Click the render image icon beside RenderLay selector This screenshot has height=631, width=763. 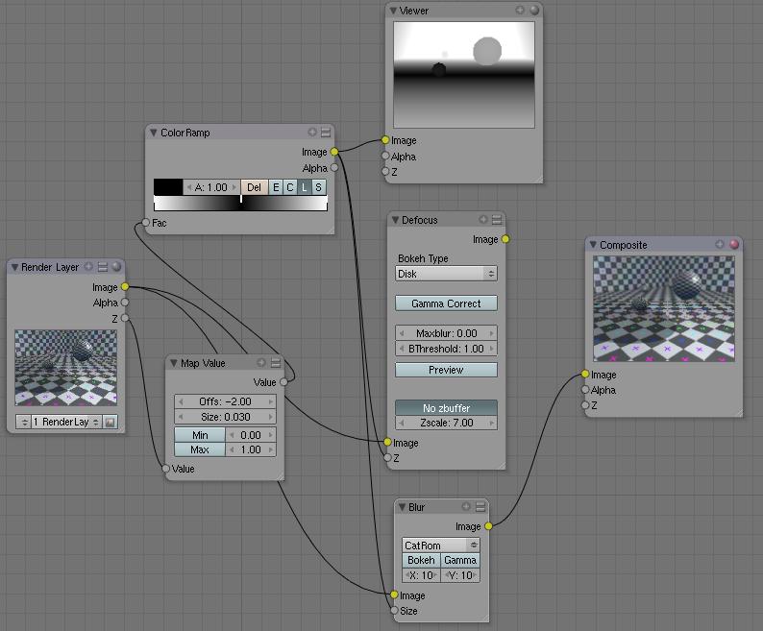[x=110, y=422]
